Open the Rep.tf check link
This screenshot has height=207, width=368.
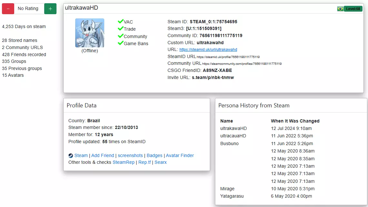click(145, 162)
